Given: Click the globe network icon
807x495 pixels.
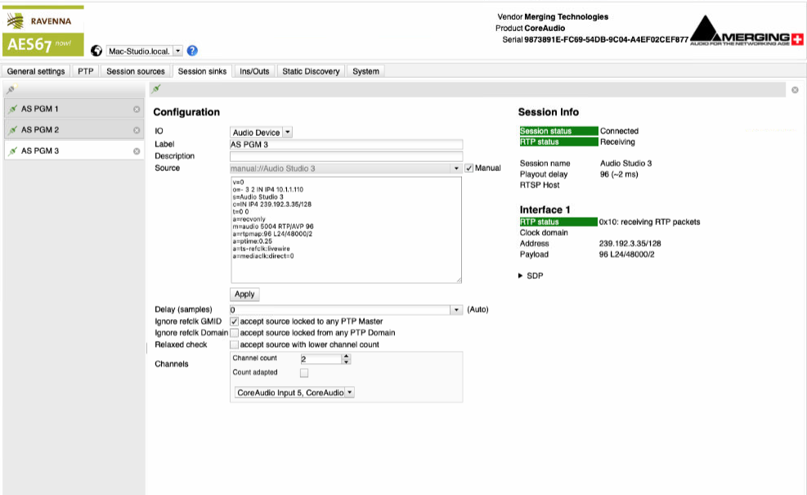Looking at the screenshot, I should pyautogui.click(x=96, y=51).
